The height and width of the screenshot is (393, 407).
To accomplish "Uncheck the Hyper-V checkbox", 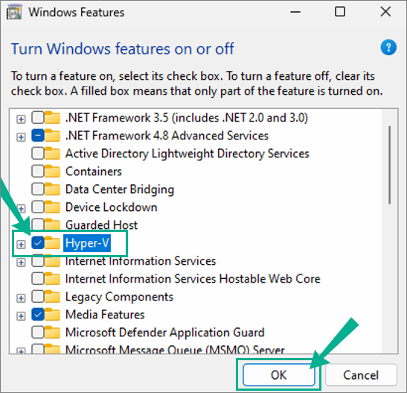I will [x=38, y=243].
